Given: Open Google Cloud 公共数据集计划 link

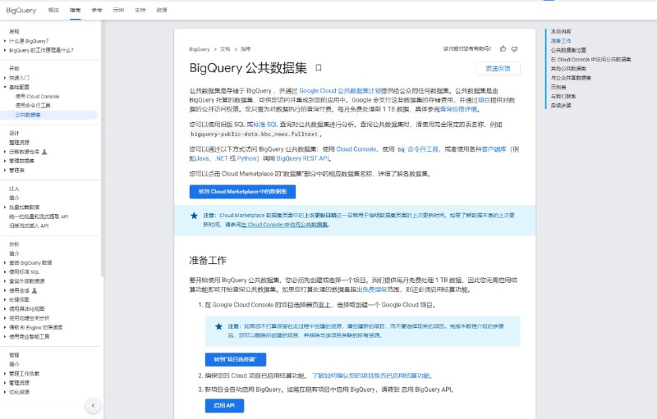Looking at the screenshot, I should (x=341, y=91).
